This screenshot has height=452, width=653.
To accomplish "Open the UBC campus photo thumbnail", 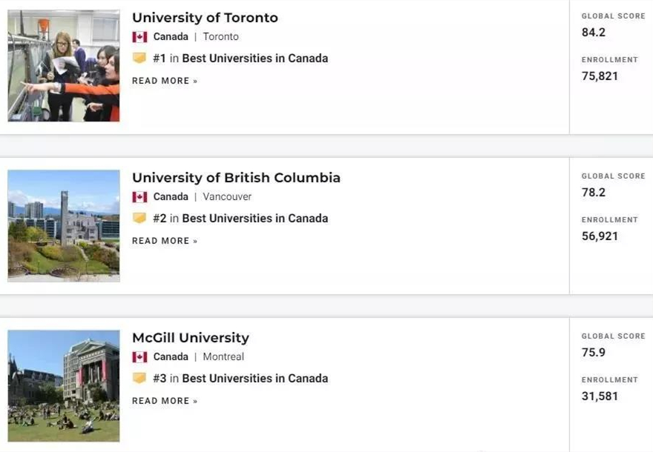I will pos(64,226).
